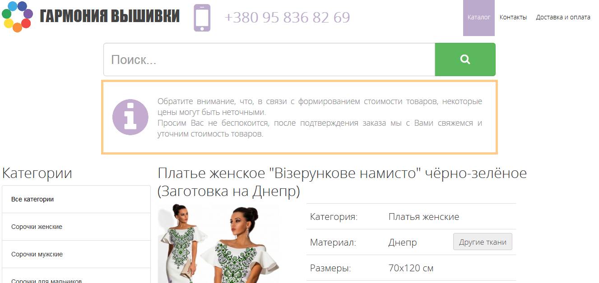This screenshot has width=599, height=283.
Task: Click the Поиск search input field
Action: click(269, 59)
